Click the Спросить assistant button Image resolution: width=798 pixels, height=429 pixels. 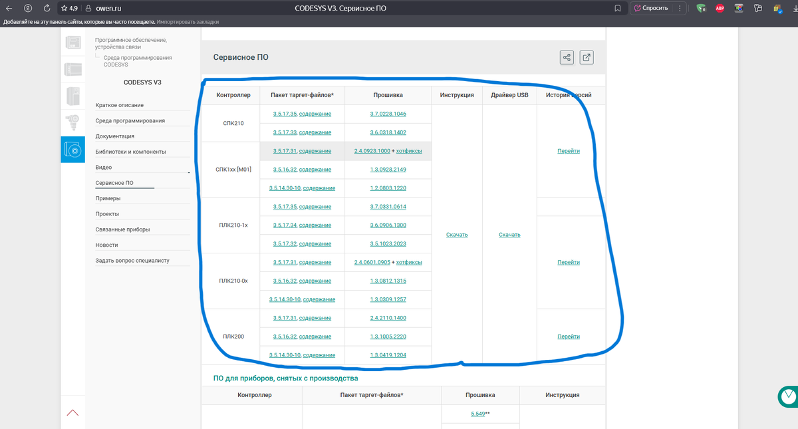[651, 9]
